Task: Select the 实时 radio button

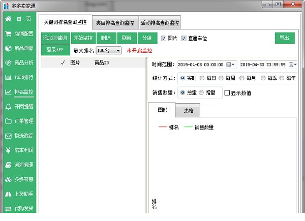Action: point(182,78)
